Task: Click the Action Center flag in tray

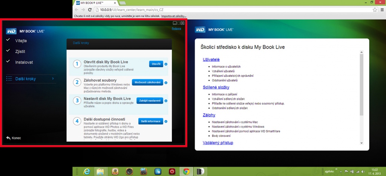Action: coord(346,171)
